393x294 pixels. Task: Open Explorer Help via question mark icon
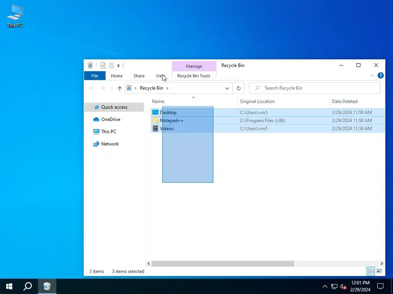click(x=380, y=75)
